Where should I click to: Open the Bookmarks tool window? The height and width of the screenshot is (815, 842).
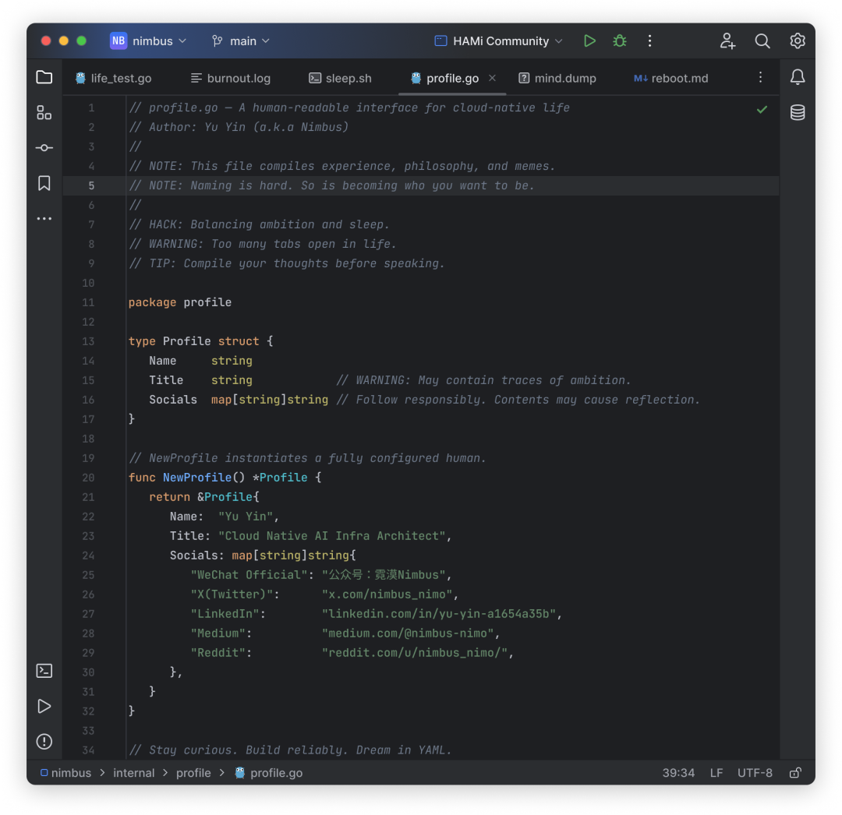point(44,183)
